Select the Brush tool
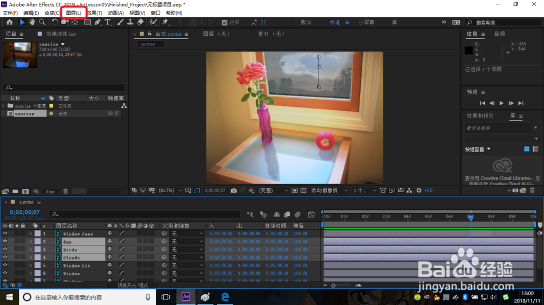Screen dimensions: 544x305 [x=120, y=22]
